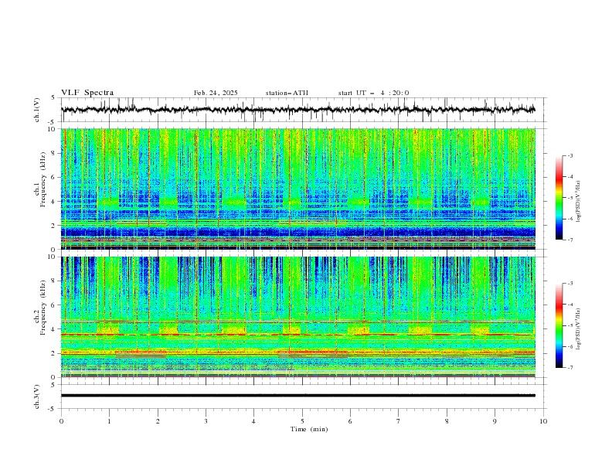Click the ch.1 PSD color scale bar

point(559,197)
